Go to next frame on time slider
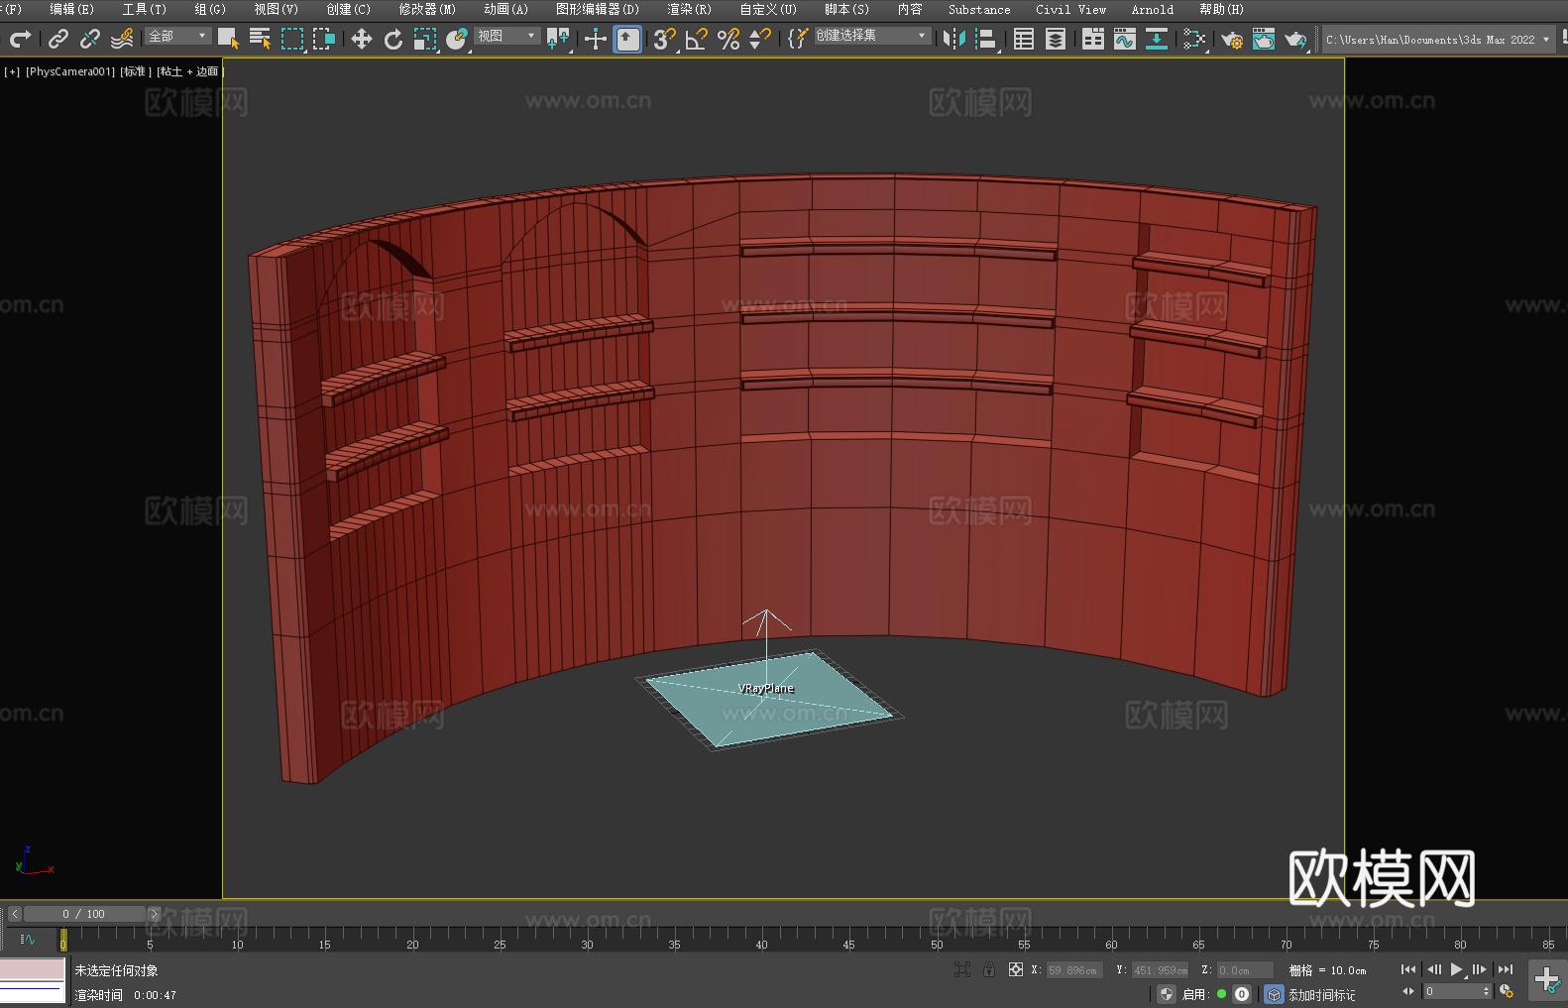The image size is (1568, 1008). pyautogui.click(x=154, y=914)
